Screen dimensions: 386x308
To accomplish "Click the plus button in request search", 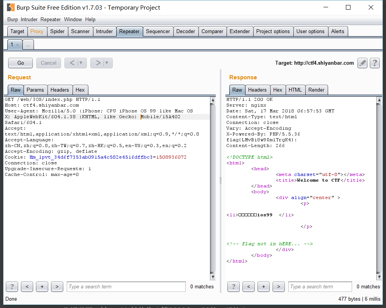I will point(42,286).
